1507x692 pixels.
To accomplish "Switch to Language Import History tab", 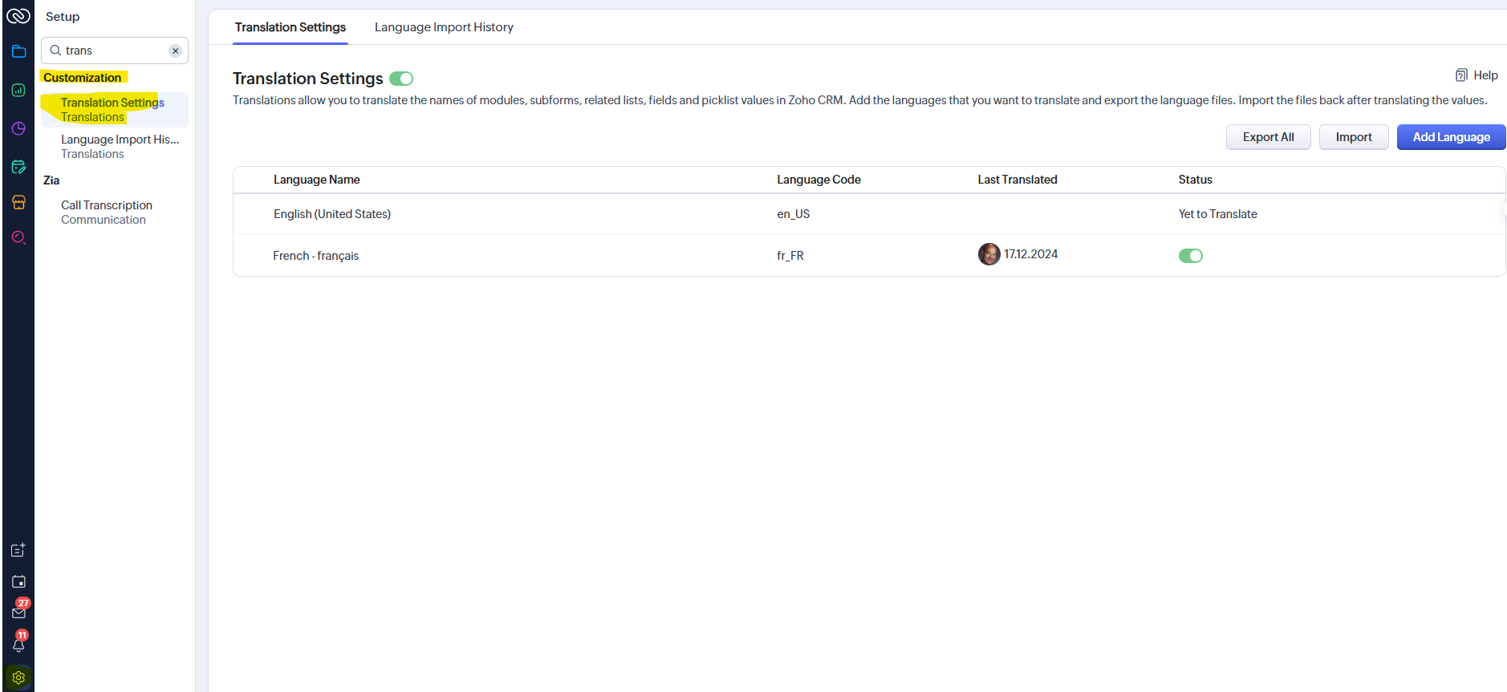I will click(x=444, y=27).
